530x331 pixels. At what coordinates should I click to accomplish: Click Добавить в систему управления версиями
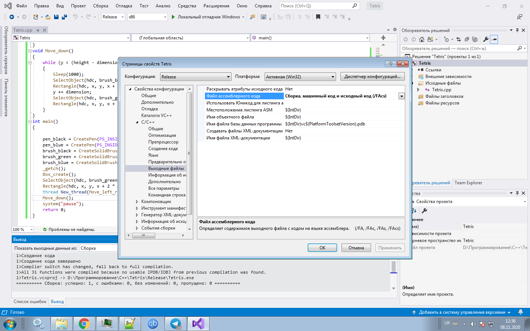462,312
